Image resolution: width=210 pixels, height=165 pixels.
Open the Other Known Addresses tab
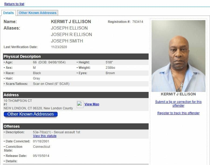point(37,13)
